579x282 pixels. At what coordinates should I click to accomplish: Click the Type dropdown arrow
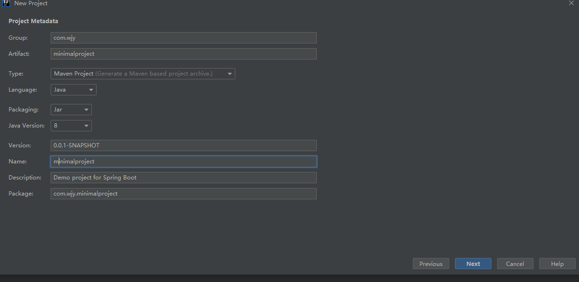click(x=230, y=74)
